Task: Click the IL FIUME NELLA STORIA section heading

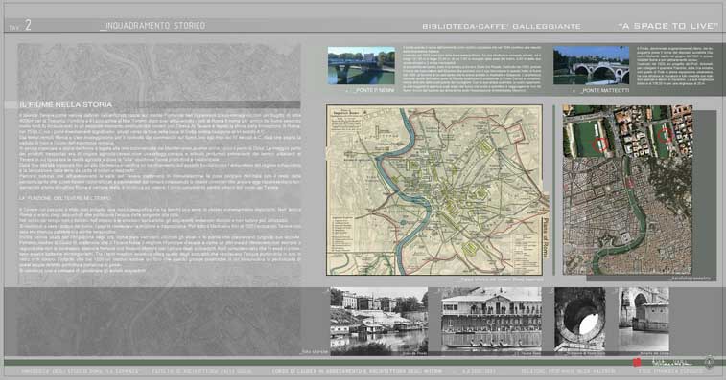Action: click(66, 105)
